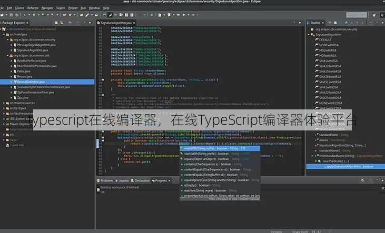Choose equalsIgnoreCase completion proposal
The image size is (385, 233).
(220, 180)
